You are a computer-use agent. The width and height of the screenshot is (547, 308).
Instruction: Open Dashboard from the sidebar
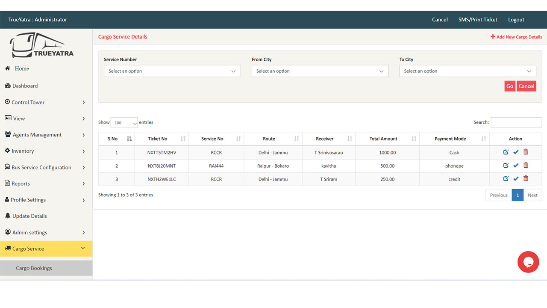click(x=25, y=86)
